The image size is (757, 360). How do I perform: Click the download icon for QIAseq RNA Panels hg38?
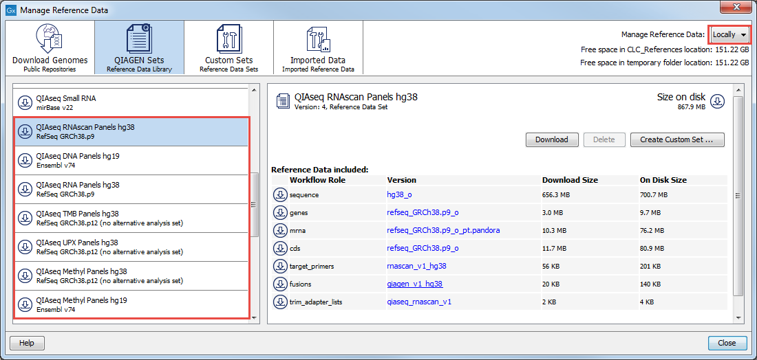pyautogui.click(x=24, y=189)
